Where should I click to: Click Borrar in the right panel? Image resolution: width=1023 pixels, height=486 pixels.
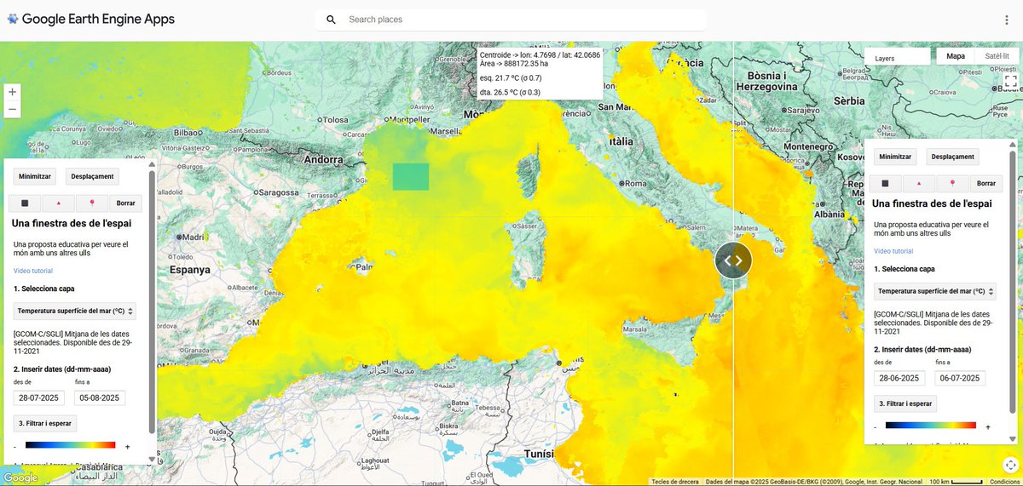(x=986, y=183)
